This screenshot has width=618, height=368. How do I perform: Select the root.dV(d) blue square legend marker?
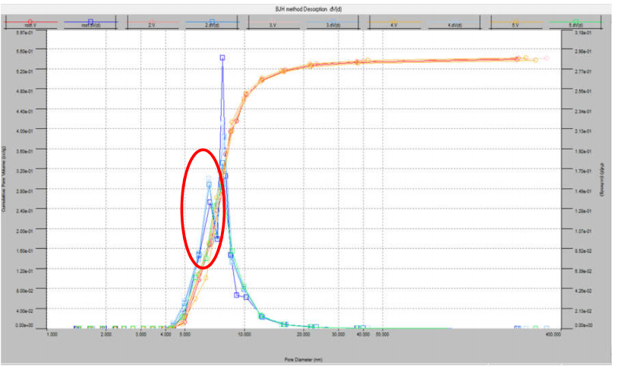tap(90, 22)
